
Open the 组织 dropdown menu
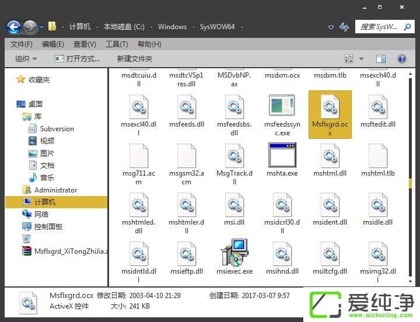[26, 58]
